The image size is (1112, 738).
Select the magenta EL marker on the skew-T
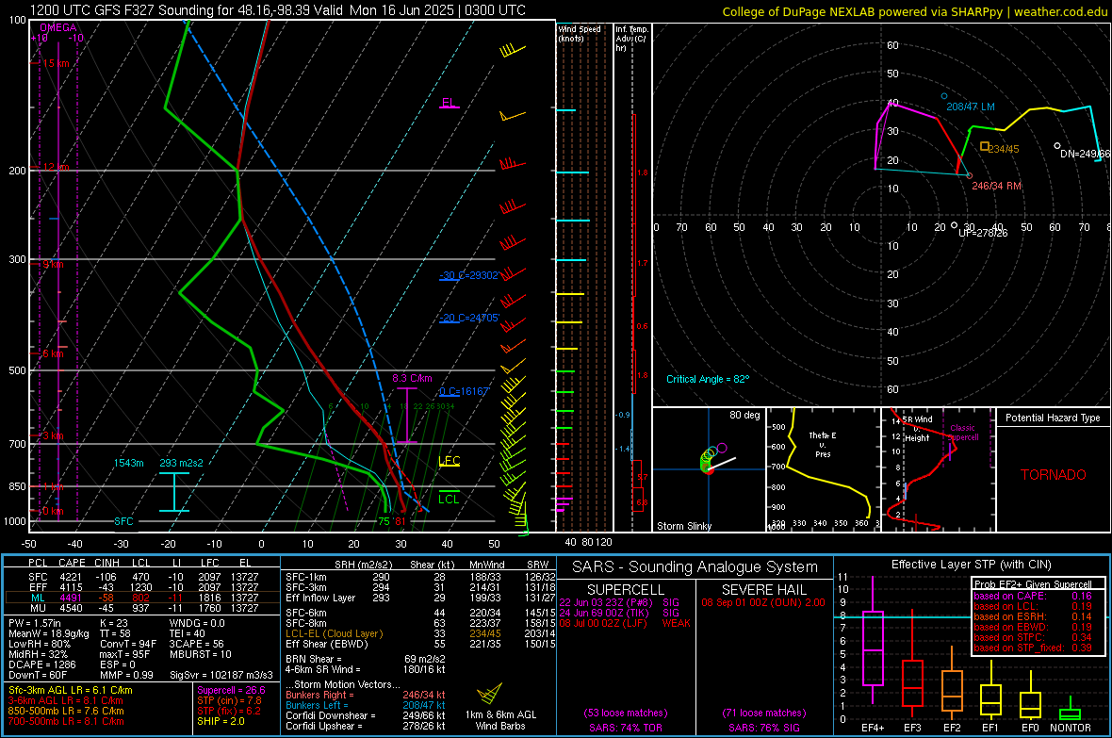click(x=449, y=103)
